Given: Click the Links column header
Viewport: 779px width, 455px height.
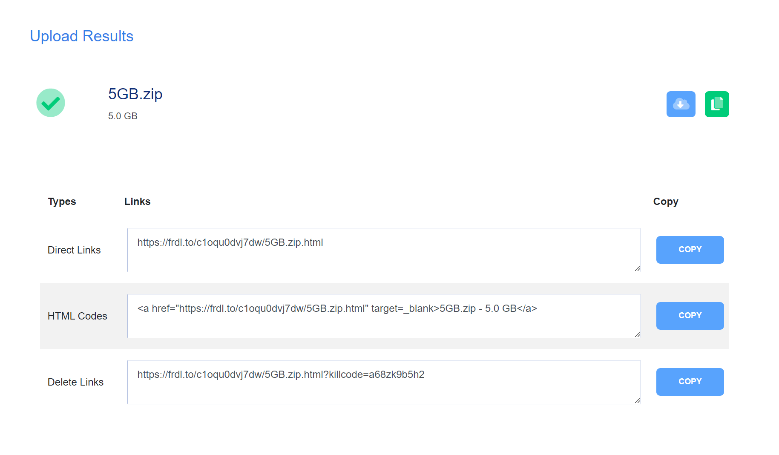Looking at the screenshot, I should (x=137, y=202).
